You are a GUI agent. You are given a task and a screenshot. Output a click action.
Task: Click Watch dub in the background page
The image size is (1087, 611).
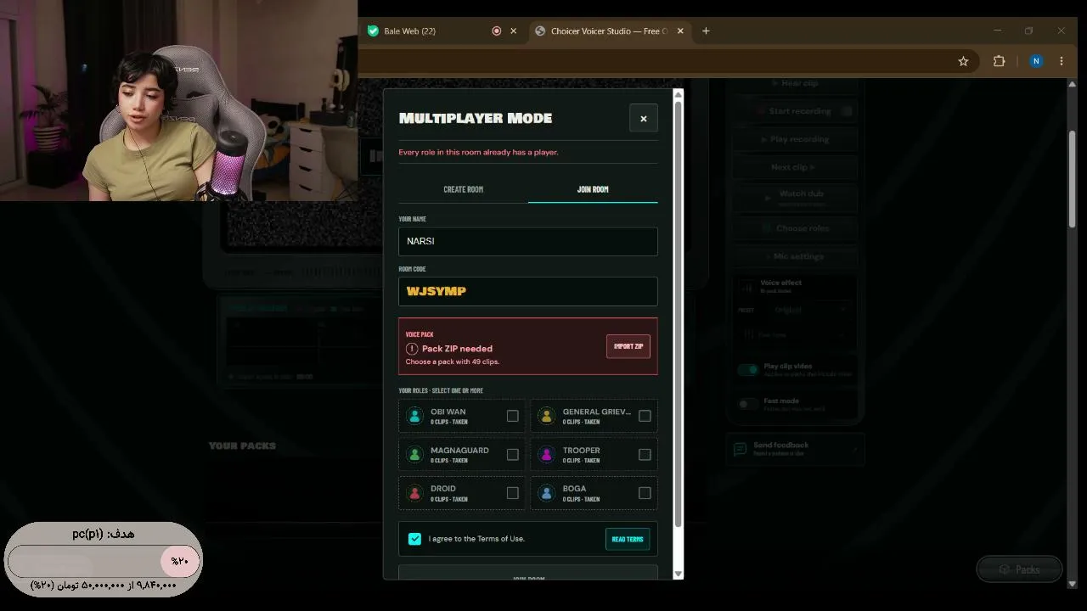click(x=794, y=197)
